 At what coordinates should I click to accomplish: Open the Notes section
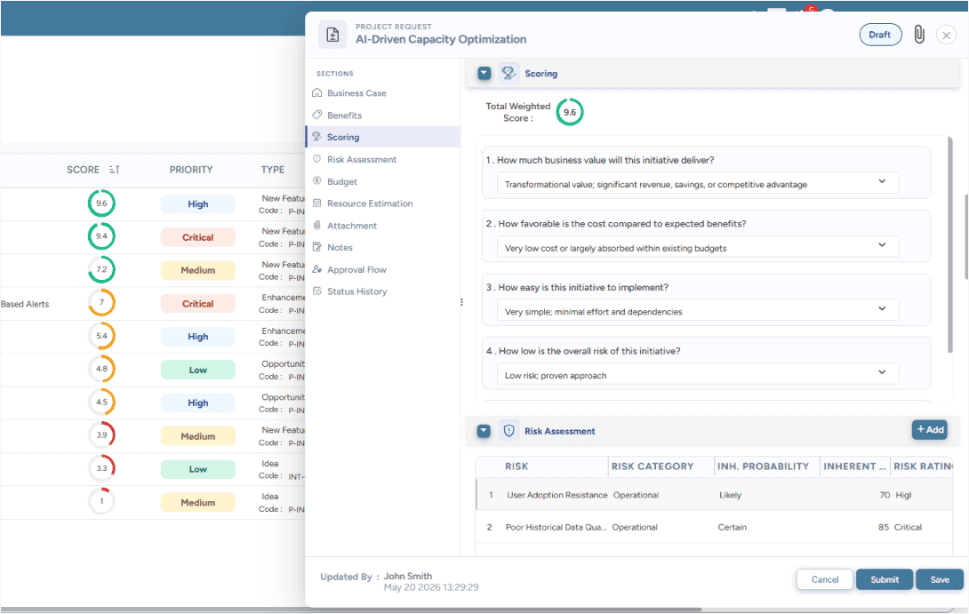(340, 247)
